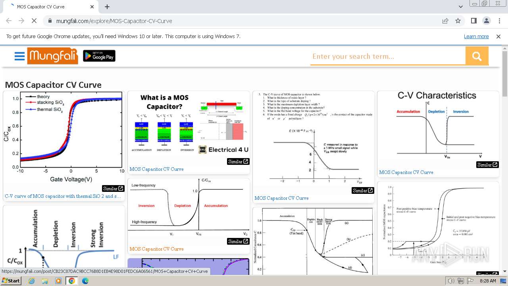Click the address bar URL
508x286 pixels.
pos(114,21)
